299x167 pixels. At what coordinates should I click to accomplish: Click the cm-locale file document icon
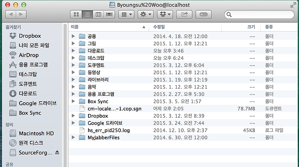[x=82, y=109]
